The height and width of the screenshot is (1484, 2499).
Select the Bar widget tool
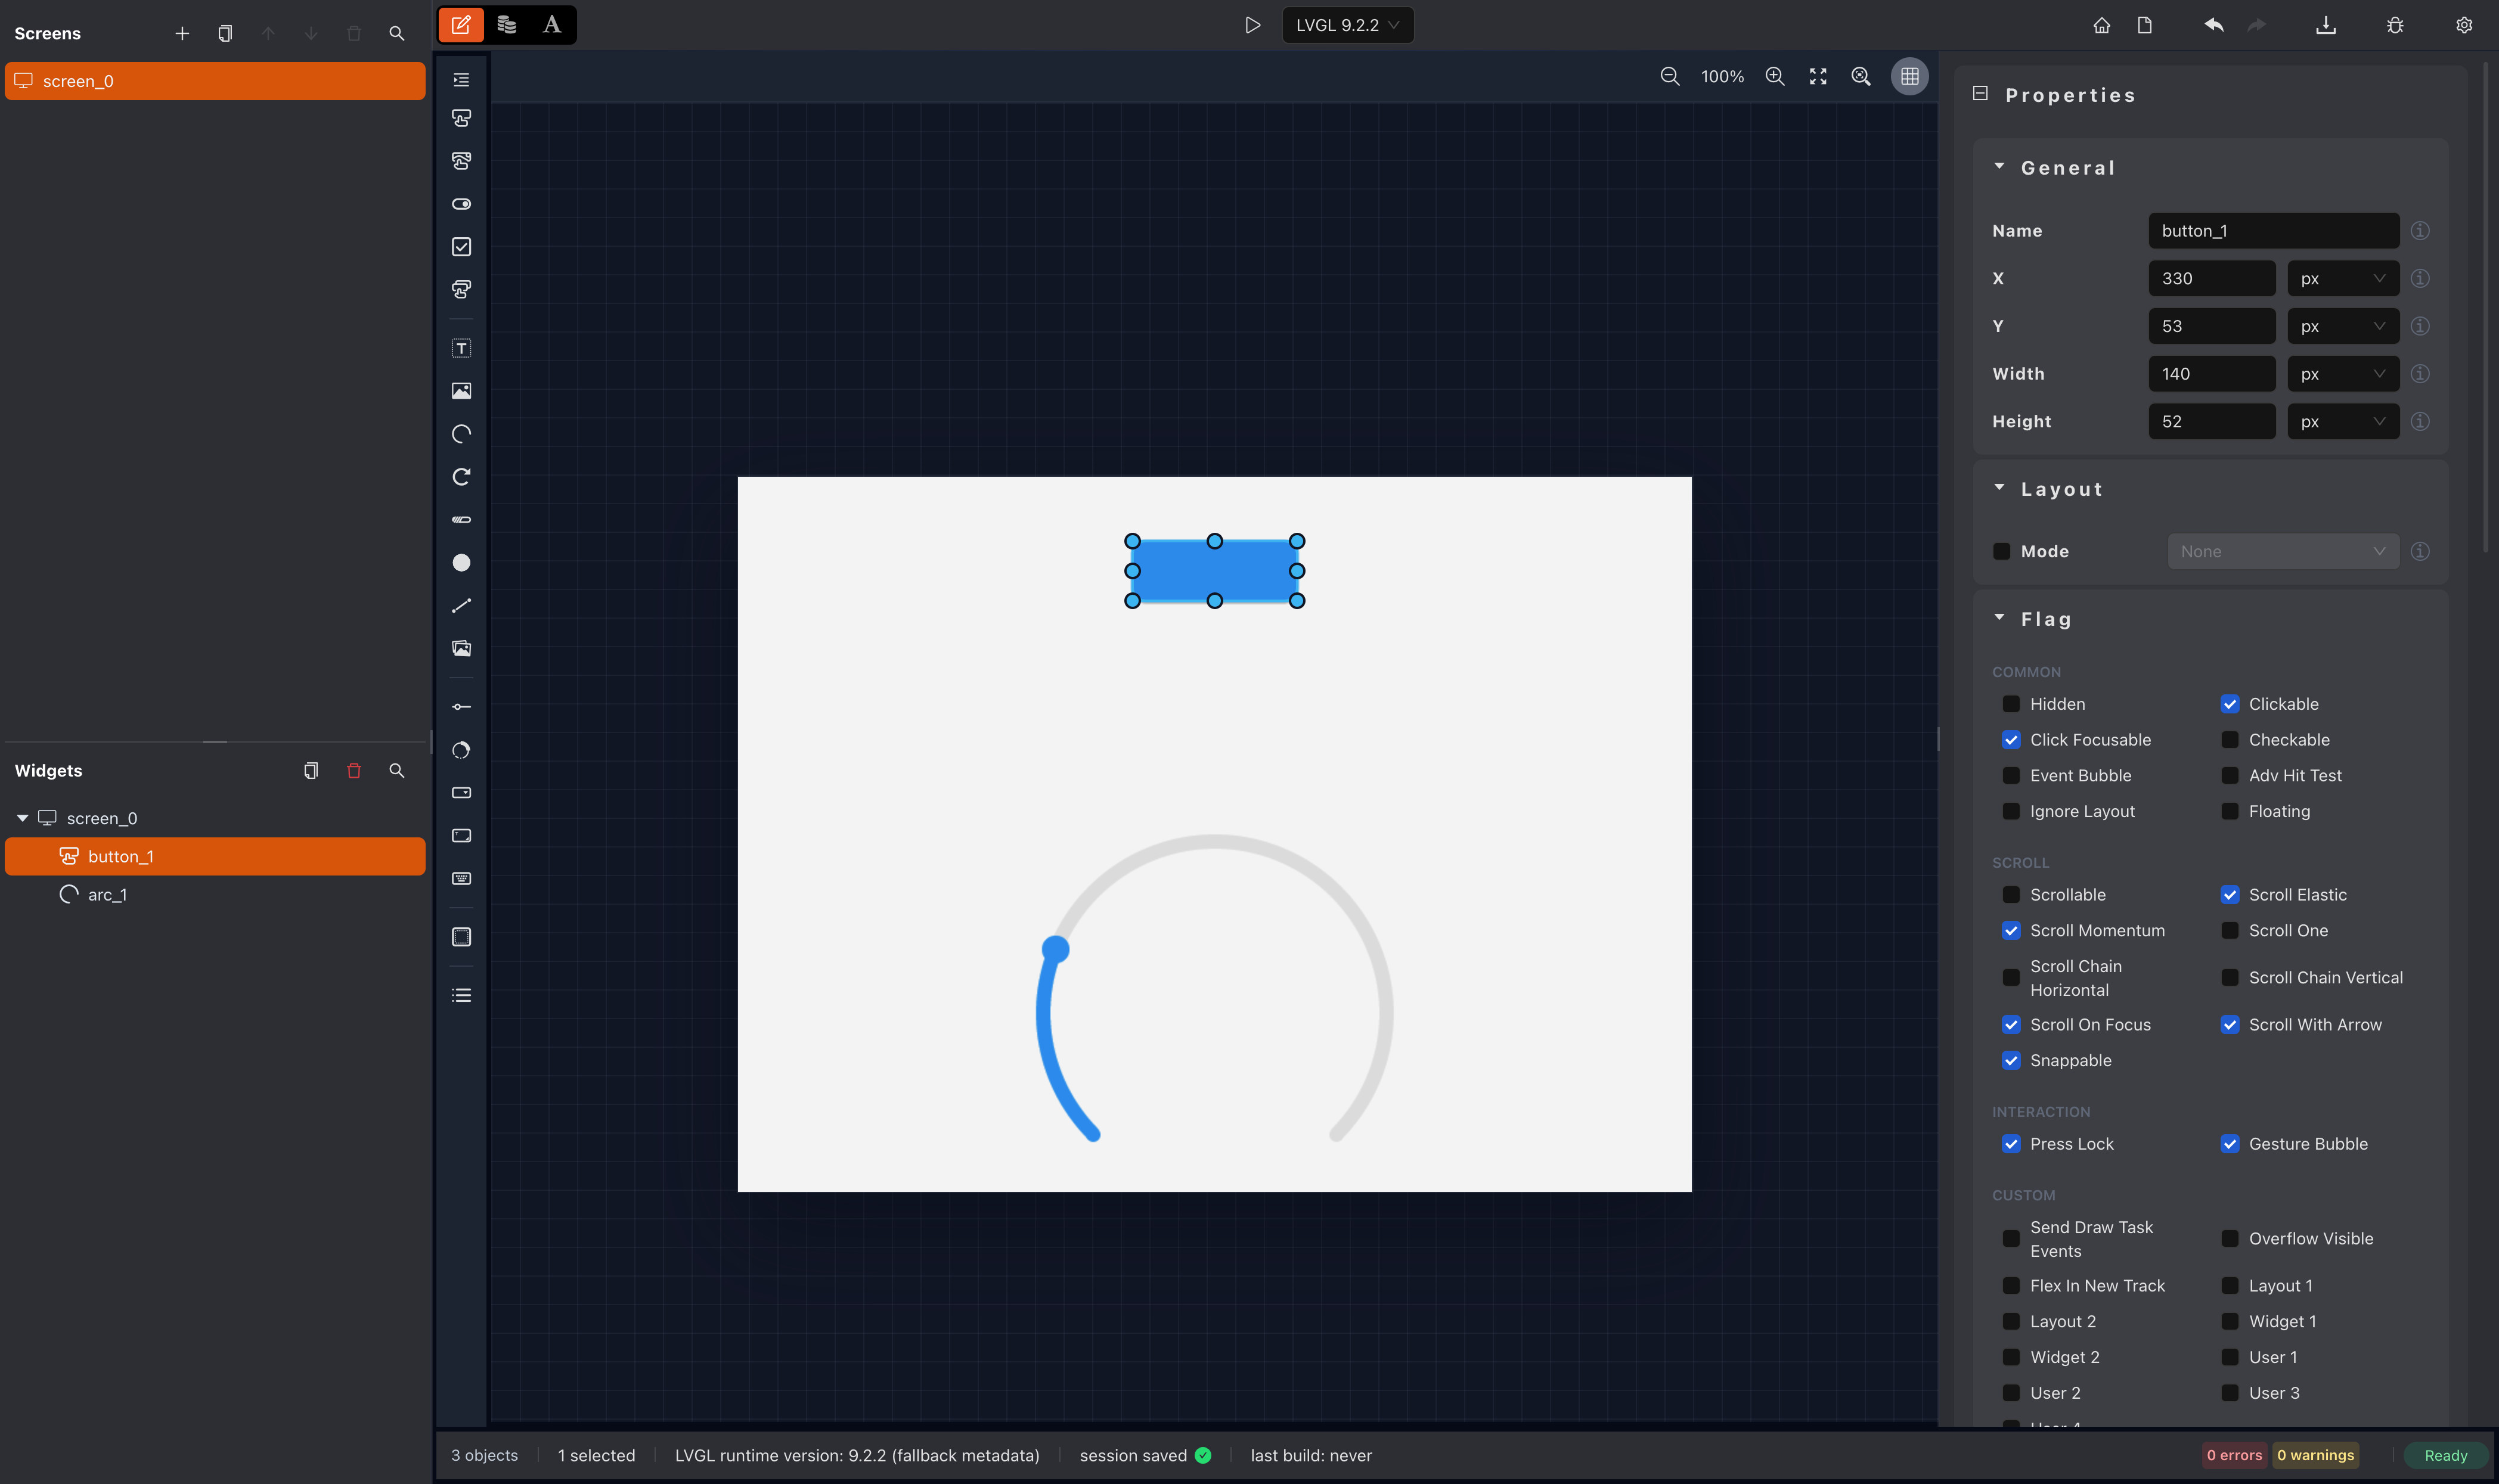461,520
